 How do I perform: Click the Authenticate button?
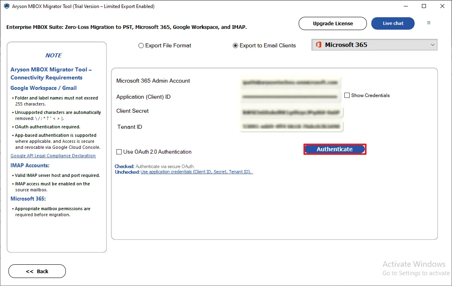tap(335, 149)
